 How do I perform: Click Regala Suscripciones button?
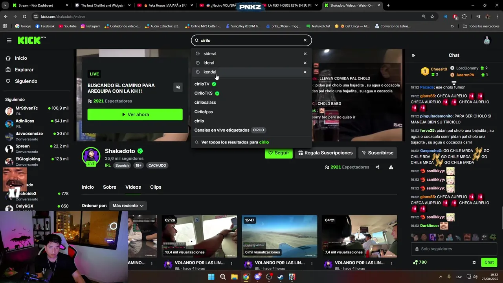[325, 153]
